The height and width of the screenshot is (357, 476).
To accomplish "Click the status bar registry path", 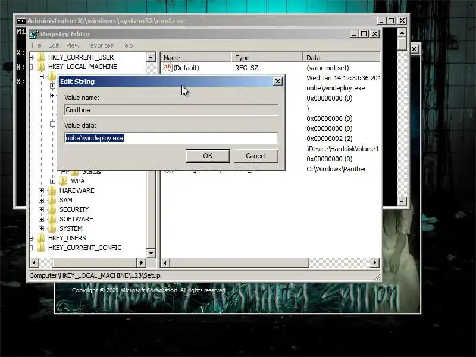I will (95, 275).
